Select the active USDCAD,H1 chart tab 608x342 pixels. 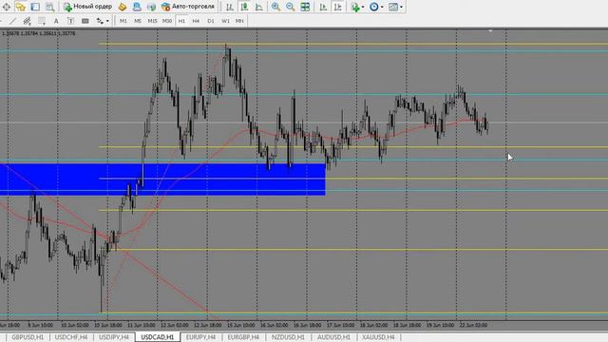158,337
